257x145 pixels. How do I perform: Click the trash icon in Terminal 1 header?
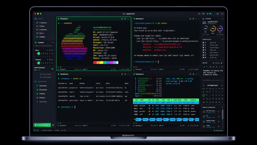pos(125,19)
